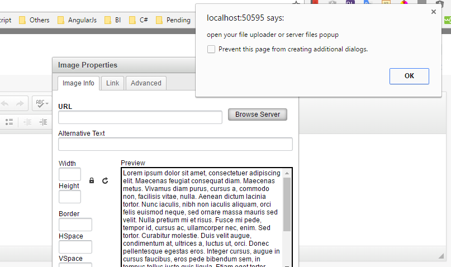Click the editor resize handle

[441, 256]
